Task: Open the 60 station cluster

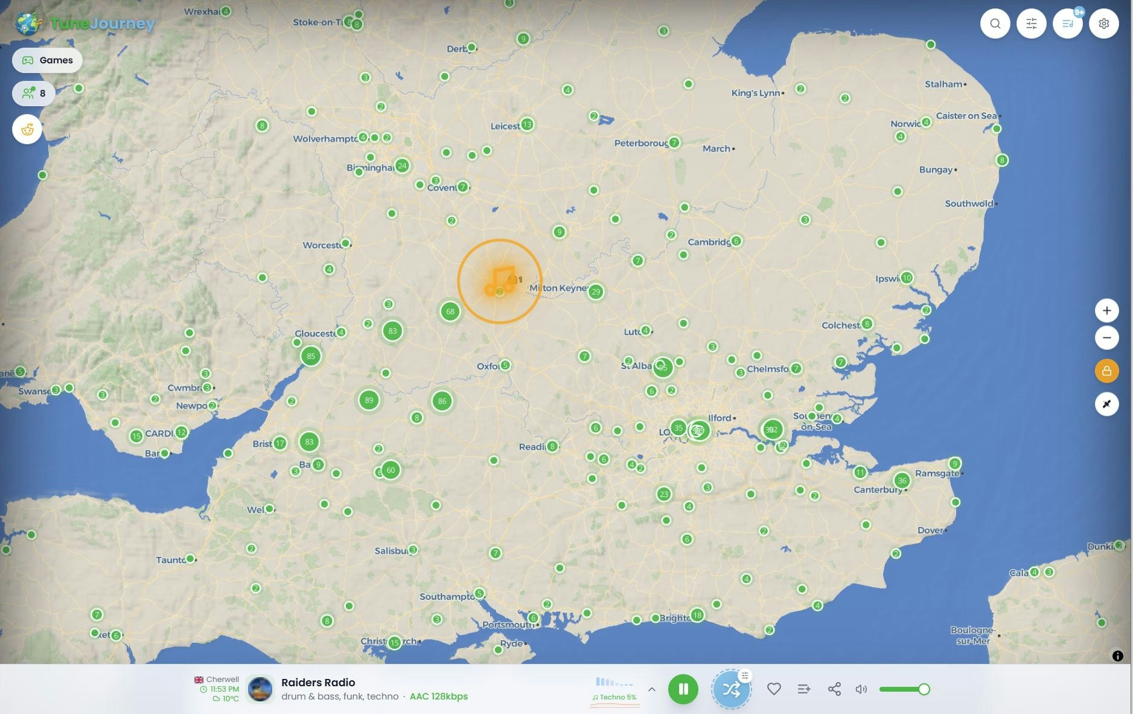Action: 391,470
